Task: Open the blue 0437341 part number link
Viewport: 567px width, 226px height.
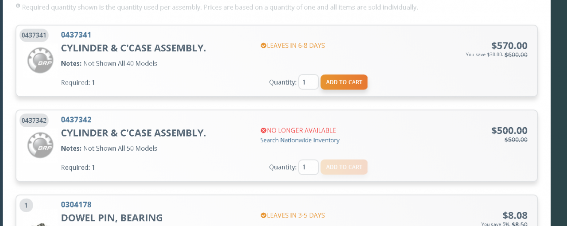Action: point(76,35)
